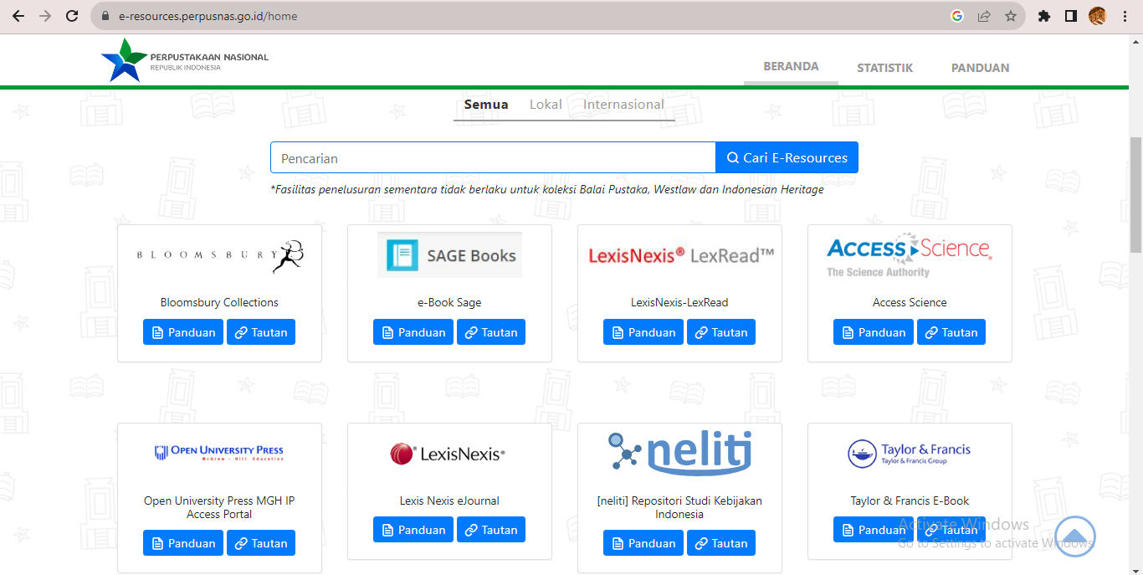Open the browser extensions puzzle icon
Image resolution: width=1143 pixels, height=575 pixels.
(x=1043, y=16)
